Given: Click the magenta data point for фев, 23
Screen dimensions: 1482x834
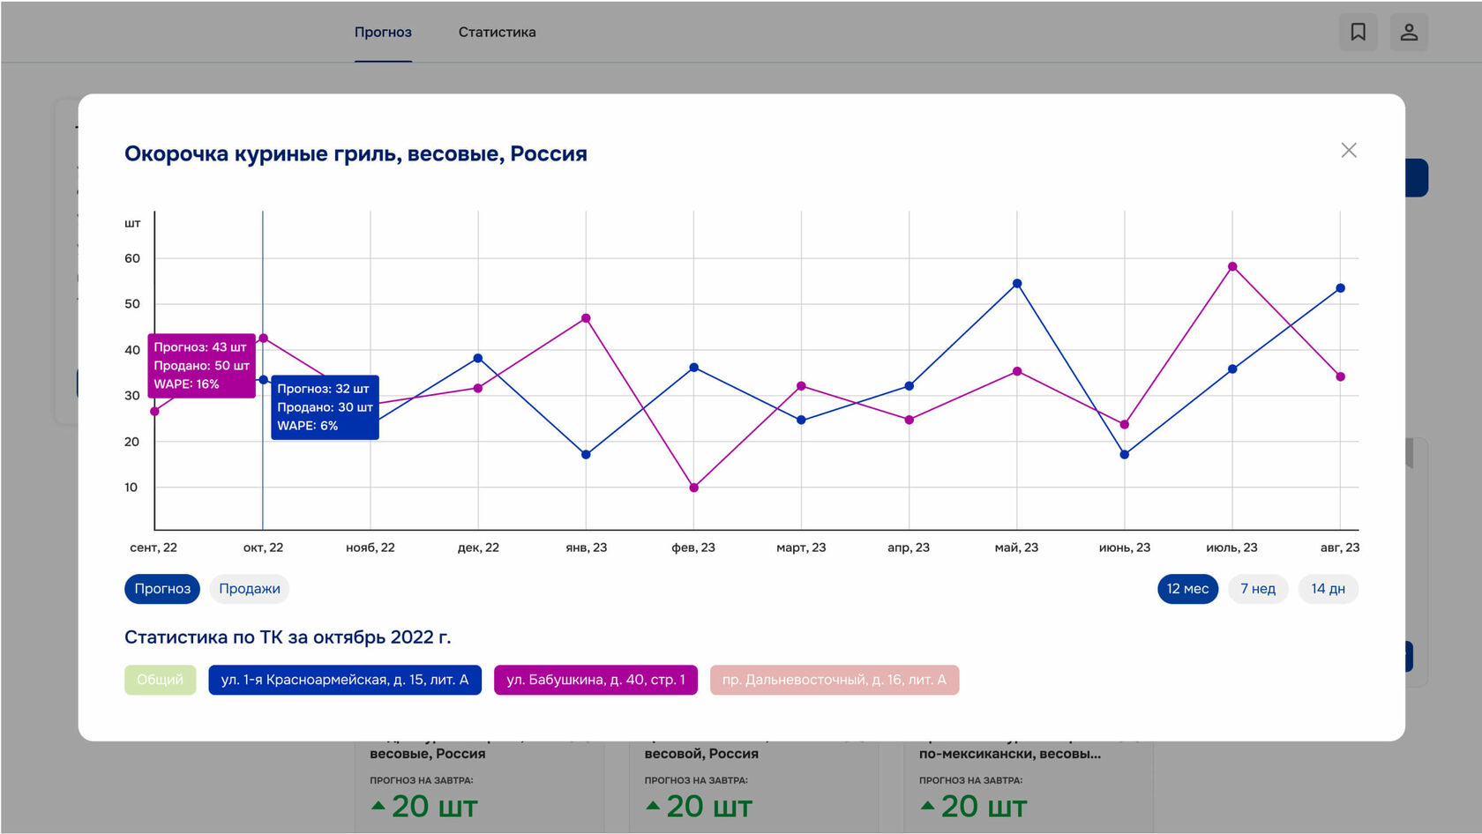Looking at the screenshot, I should point(694,488).
